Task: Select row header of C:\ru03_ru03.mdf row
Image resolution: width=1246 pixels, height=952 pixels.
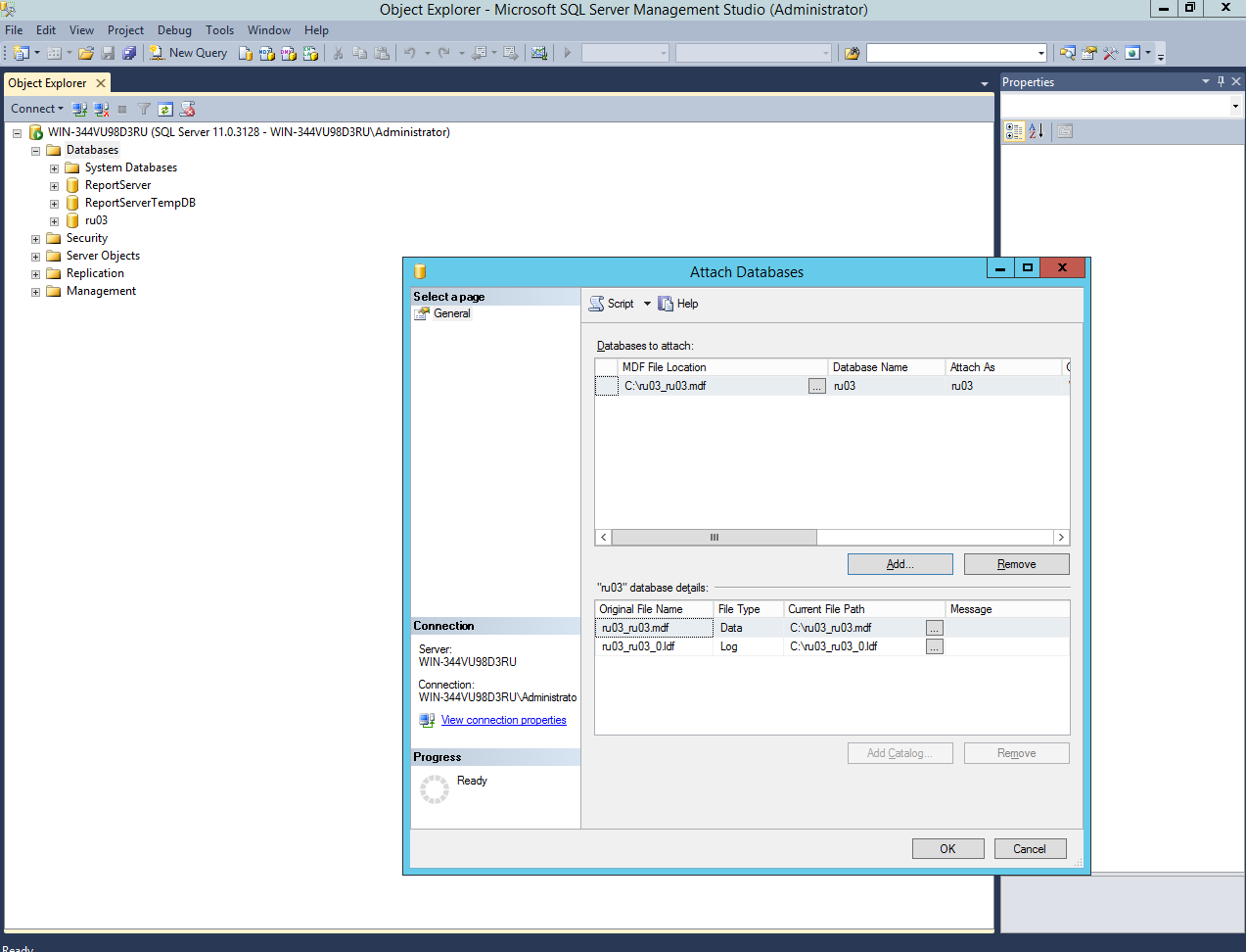Action: tap(607, 386)
